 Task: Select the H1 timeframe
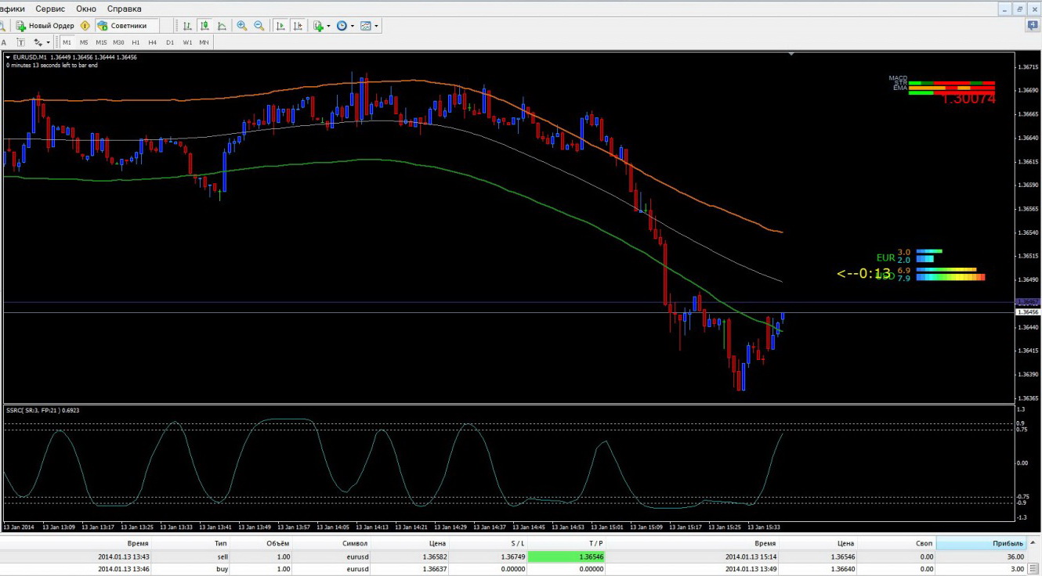coord(136,42)
